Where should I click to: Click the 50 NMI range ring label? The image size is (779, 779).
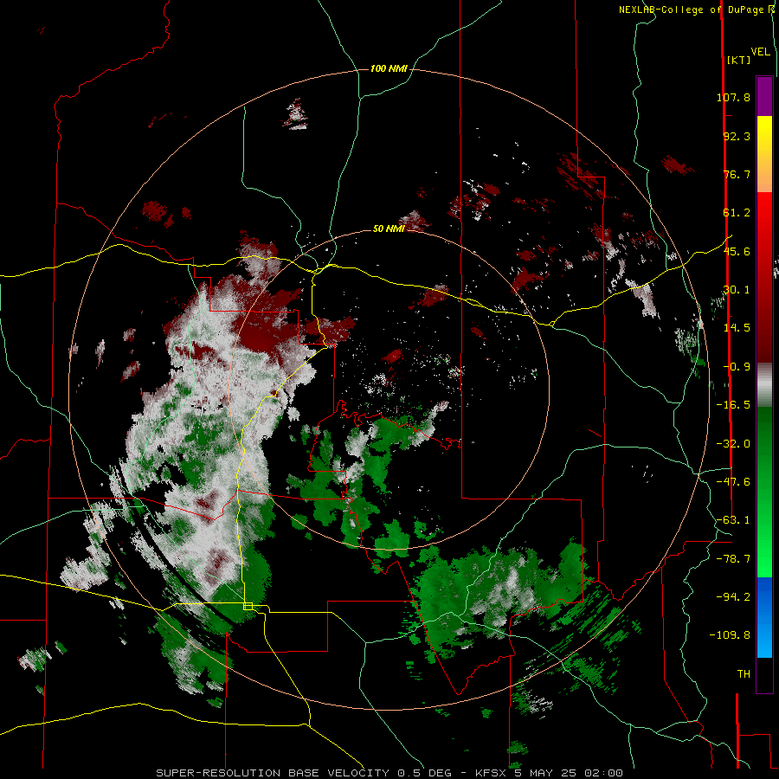coord(389,229)
